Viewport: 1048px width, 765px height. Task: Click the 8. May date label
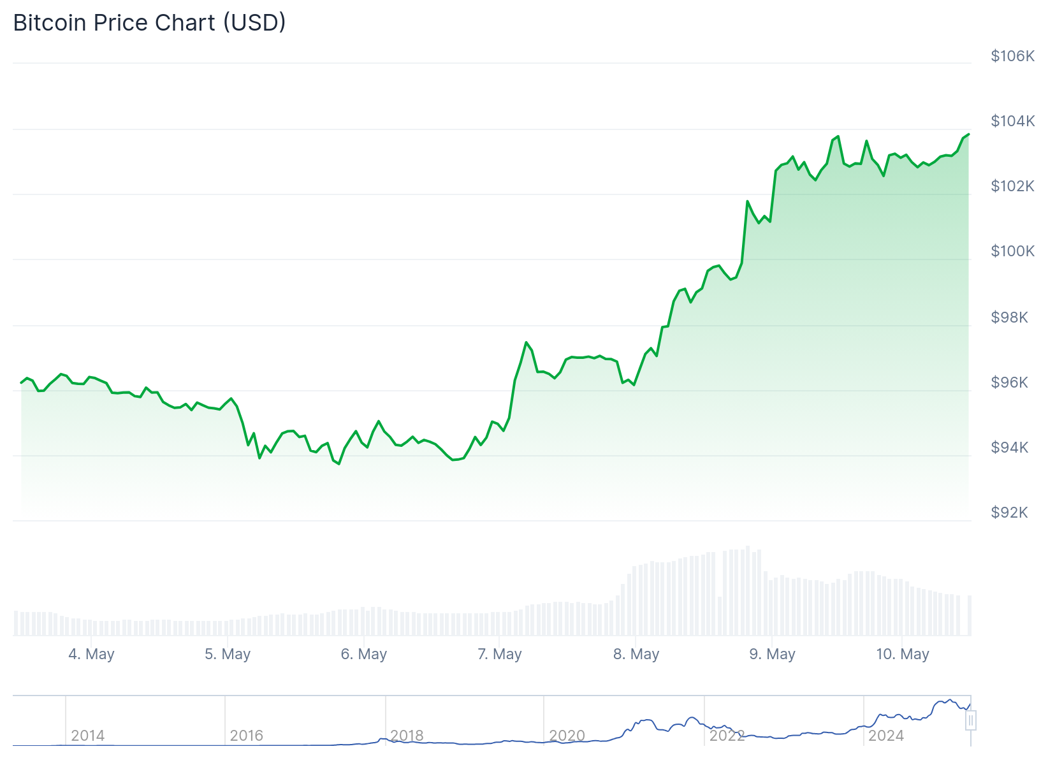(636, 654)
